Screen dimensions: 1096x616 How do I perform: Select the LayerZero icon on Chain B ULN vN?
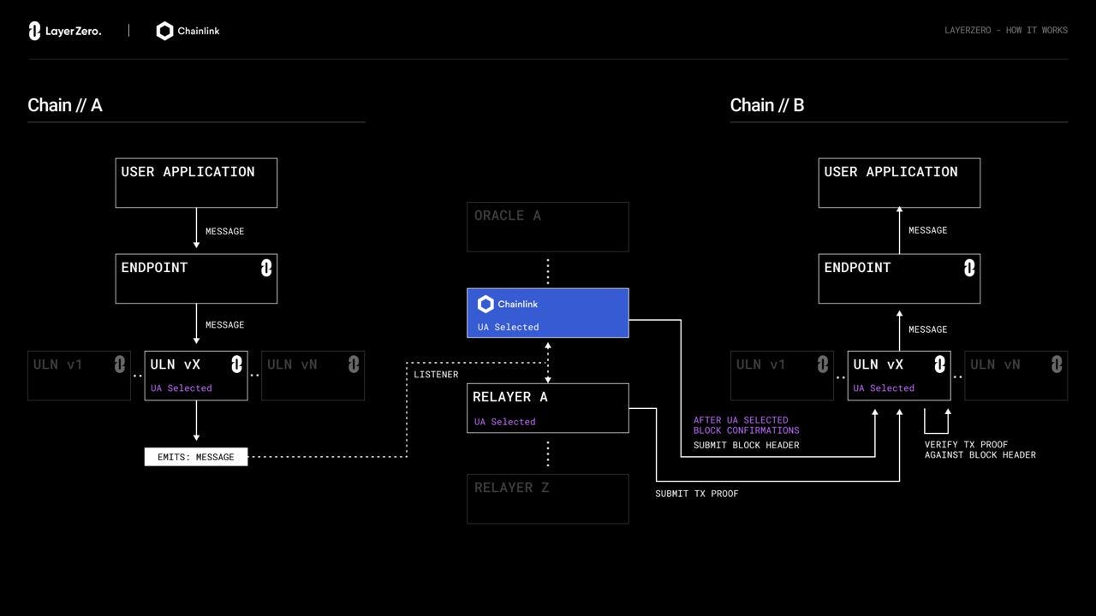tap(1057, 364)
